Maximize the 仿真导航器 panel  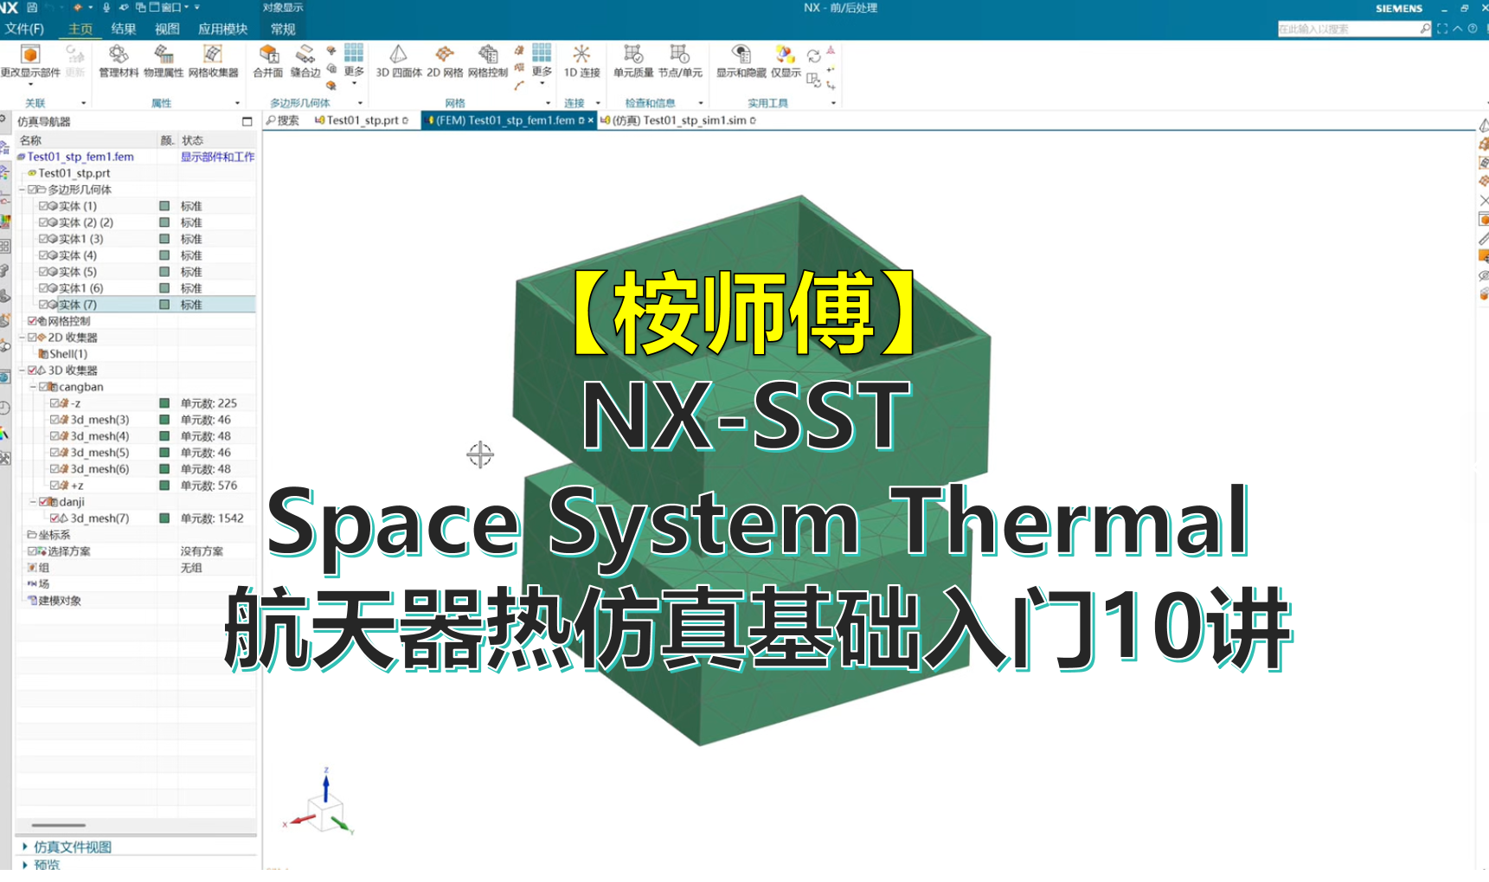tap(247, 121)
